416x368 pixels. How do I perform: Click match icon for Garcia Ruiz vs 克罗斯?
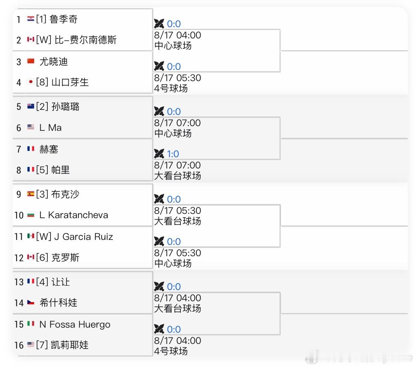coord(159,241)
